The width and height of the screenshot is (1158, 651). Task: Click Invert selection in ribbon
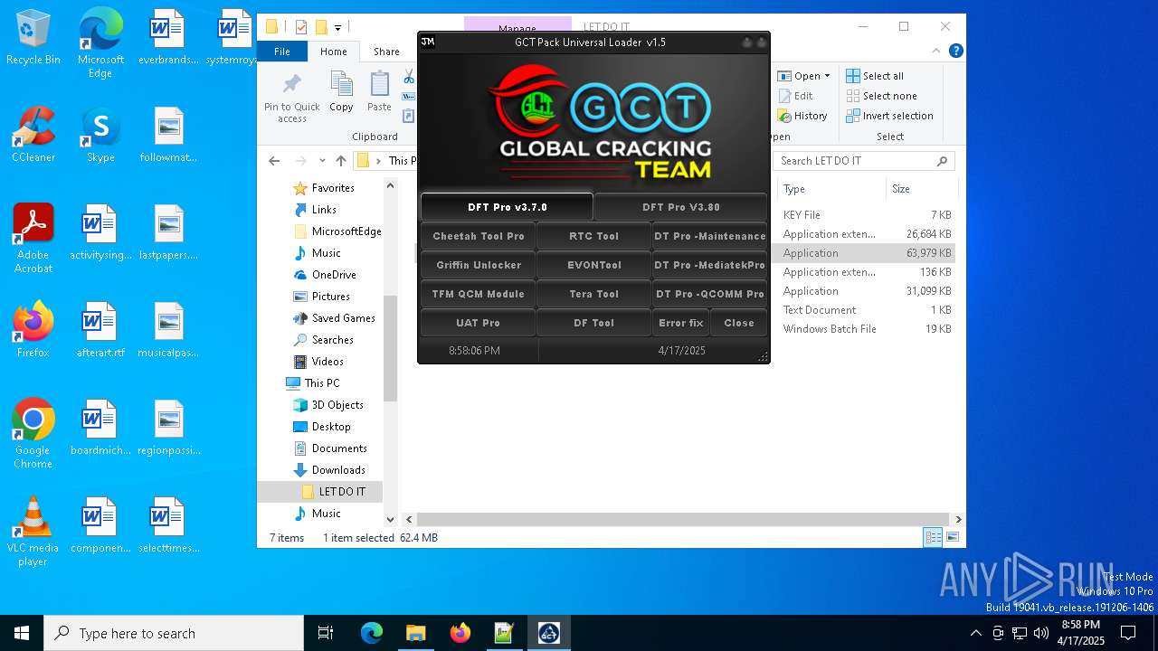889,116
